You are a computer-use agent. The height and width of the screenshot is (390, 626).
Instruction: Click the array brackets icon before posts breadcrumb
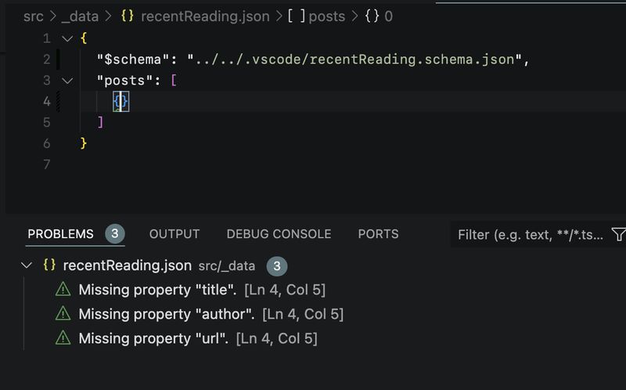(x=297, y=16)
